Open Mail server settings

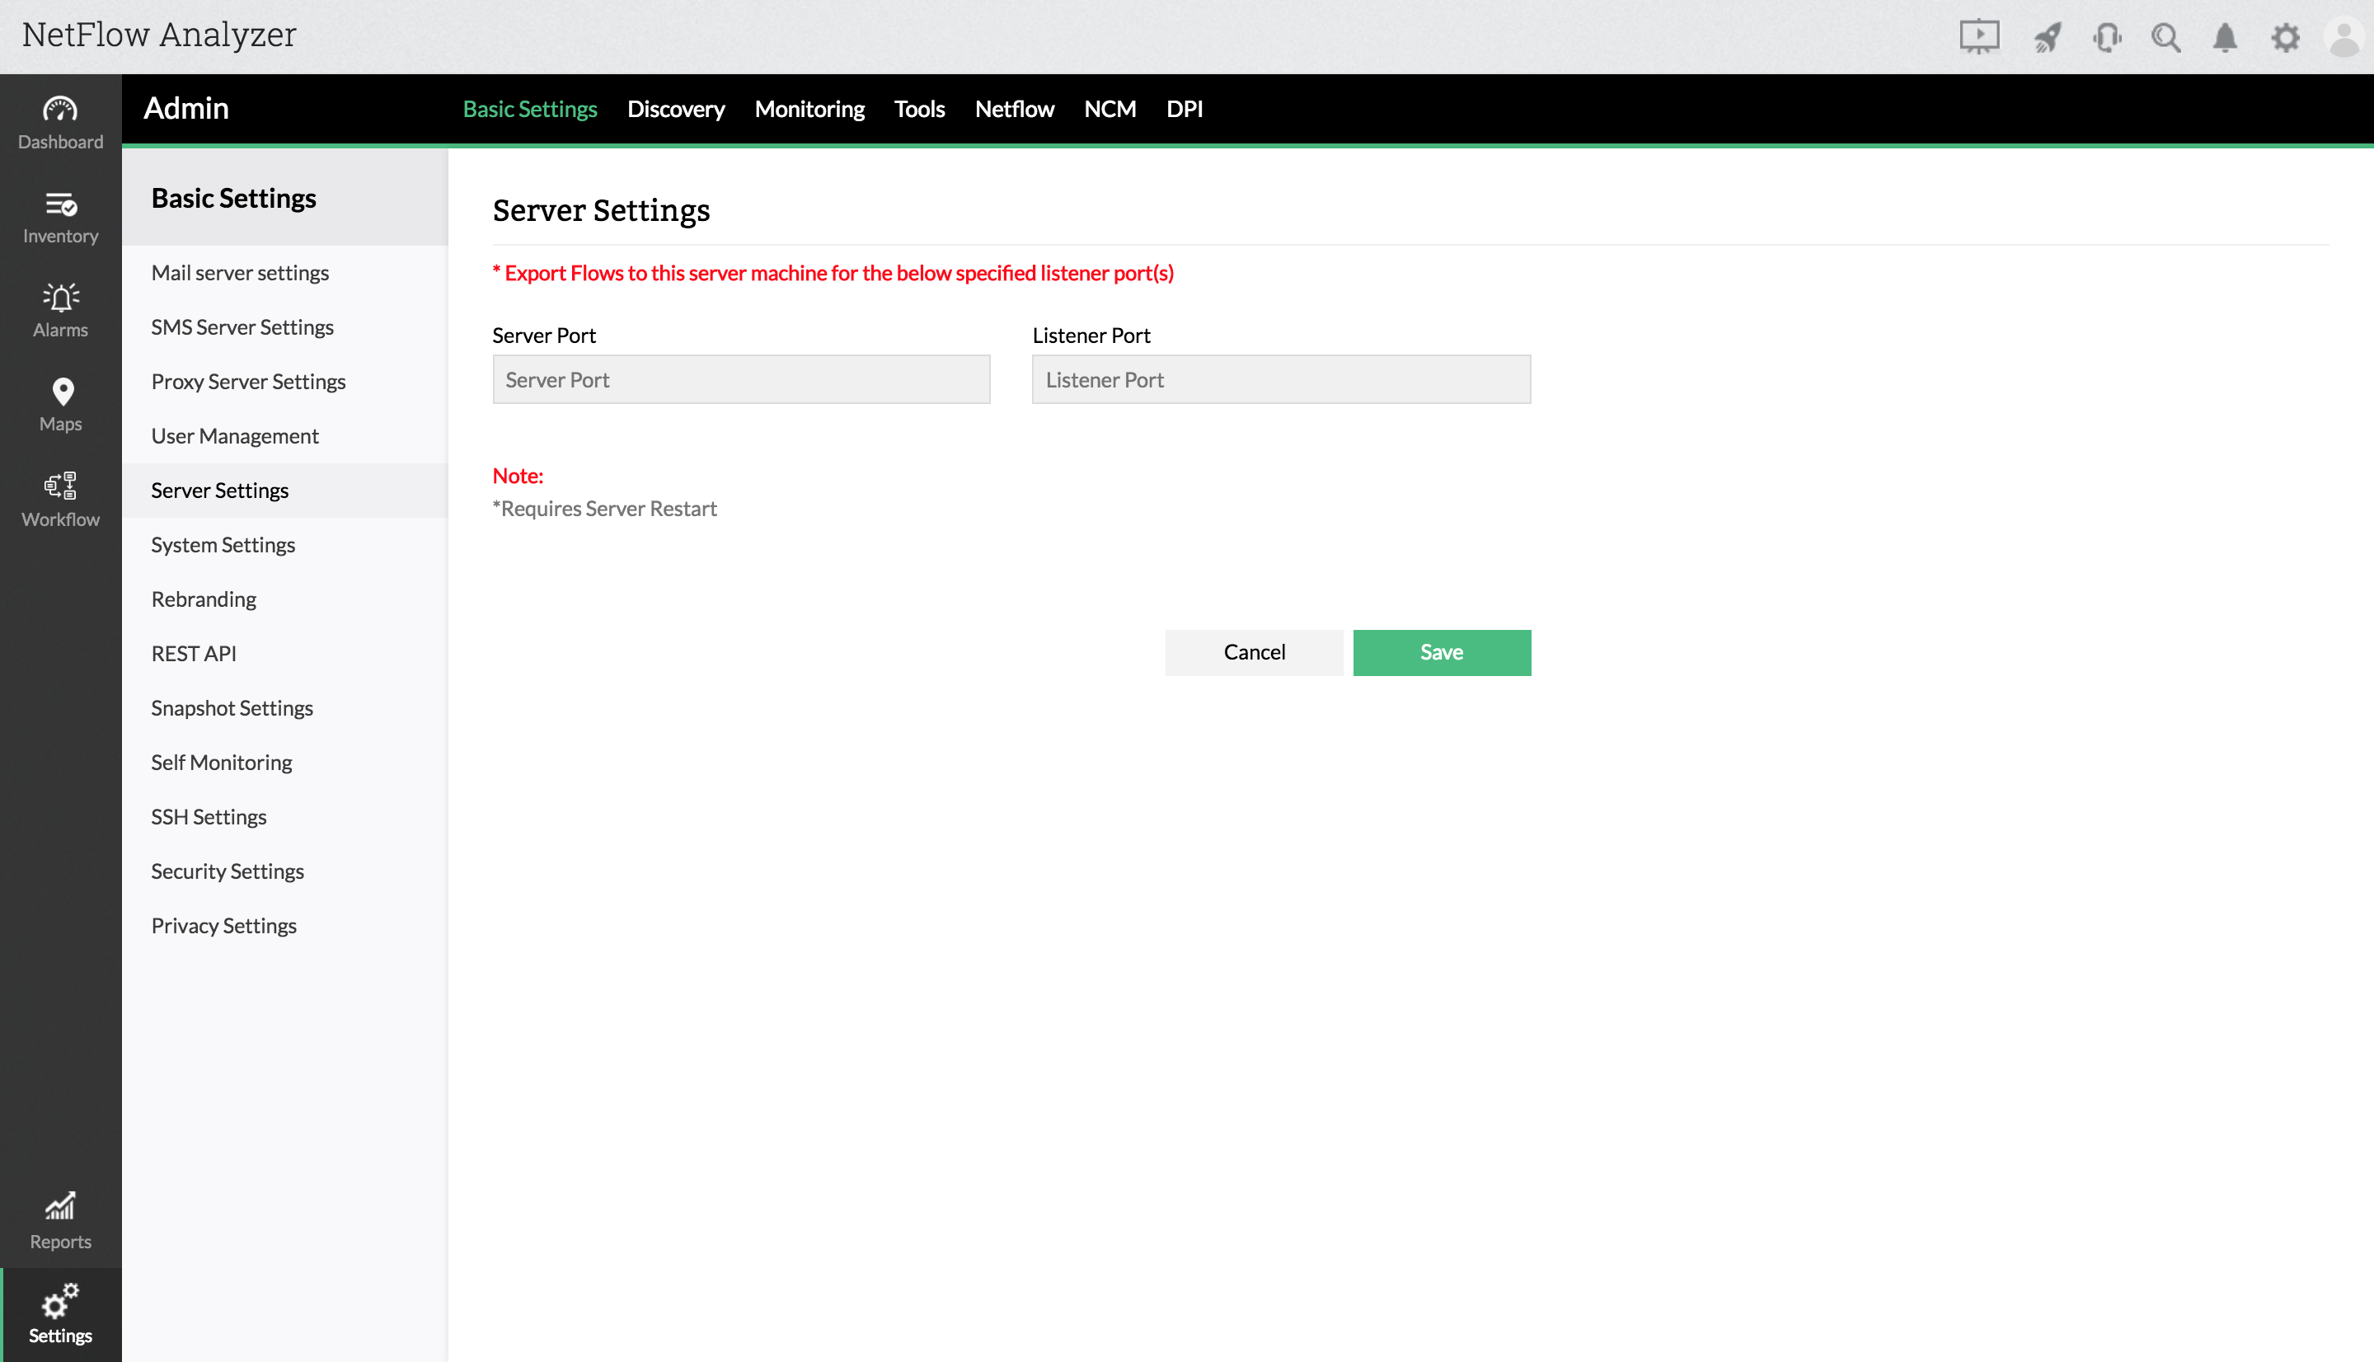click(239, 272)
